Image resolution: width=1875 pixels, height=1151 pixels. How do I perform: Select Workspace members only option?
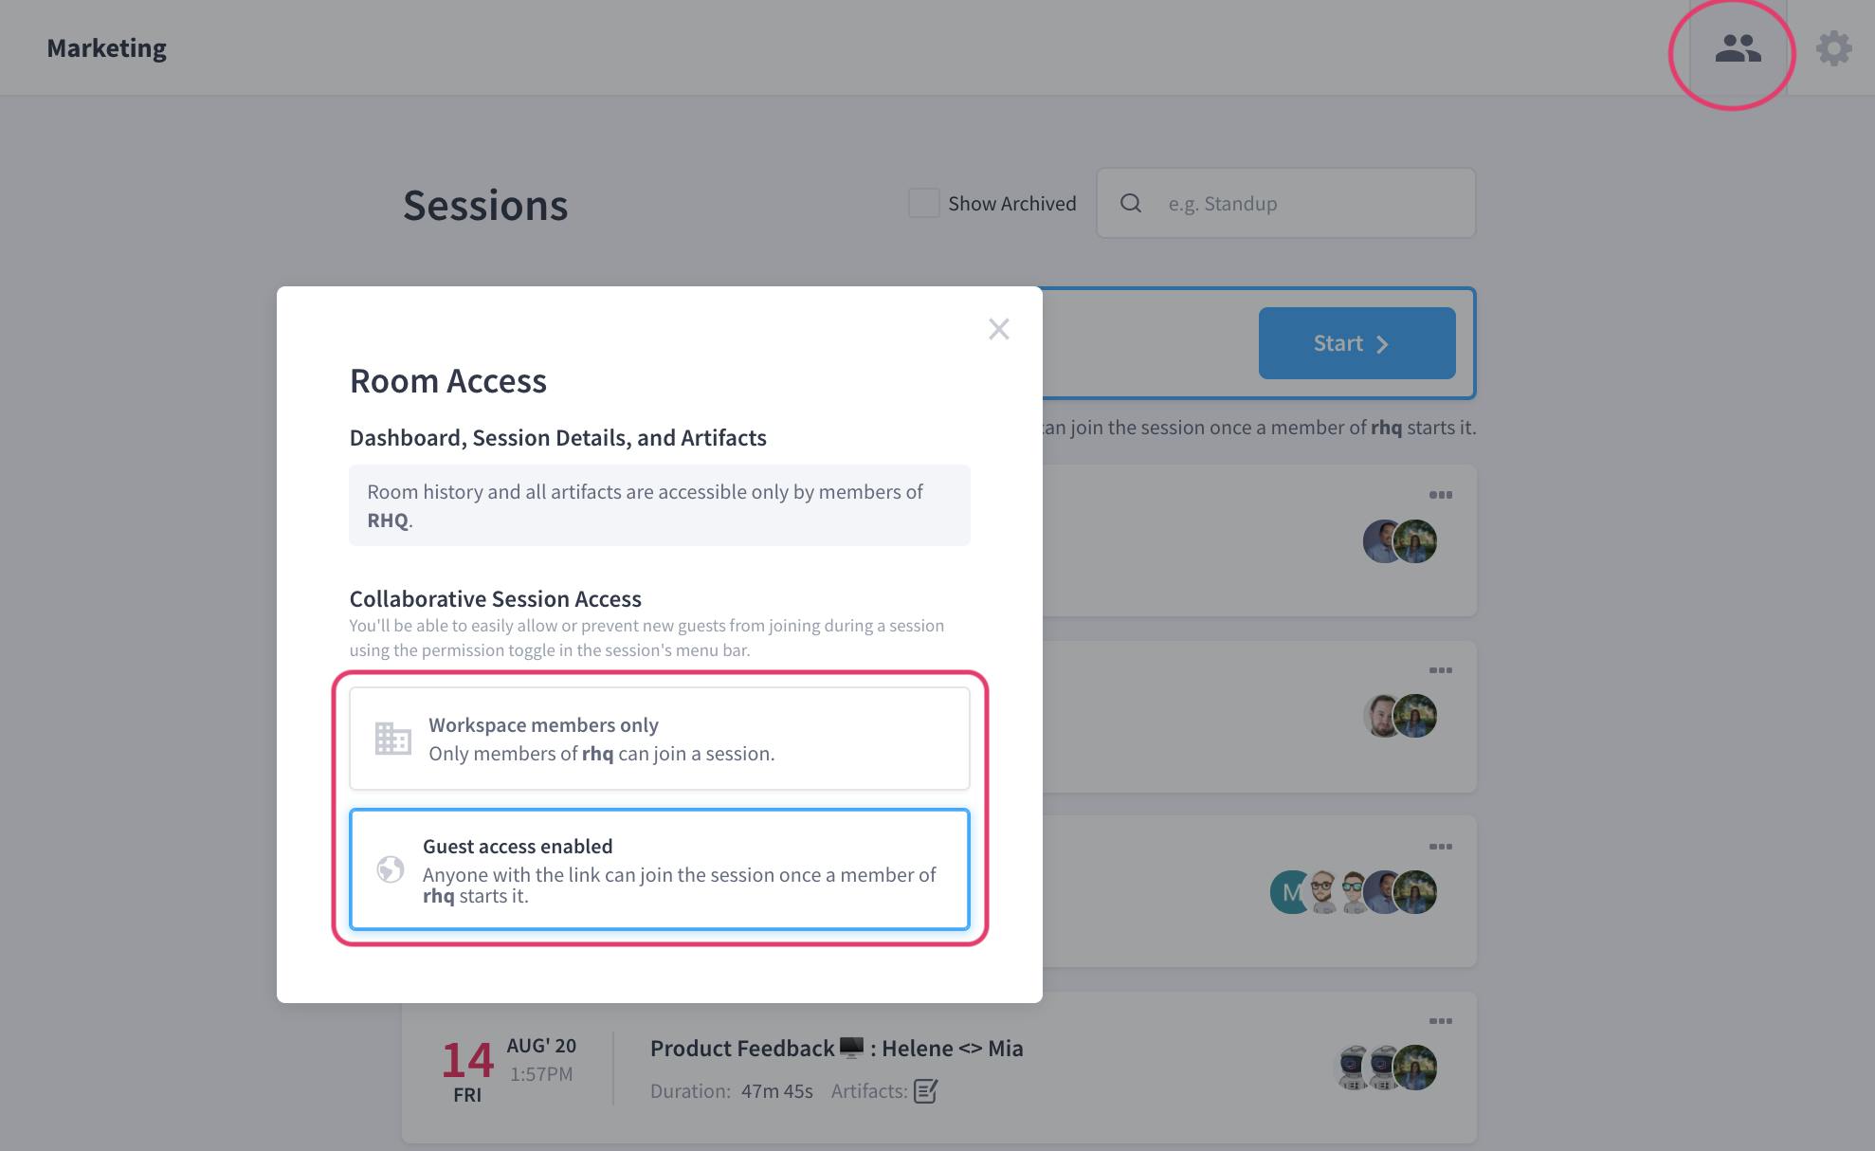click(660, 739)
